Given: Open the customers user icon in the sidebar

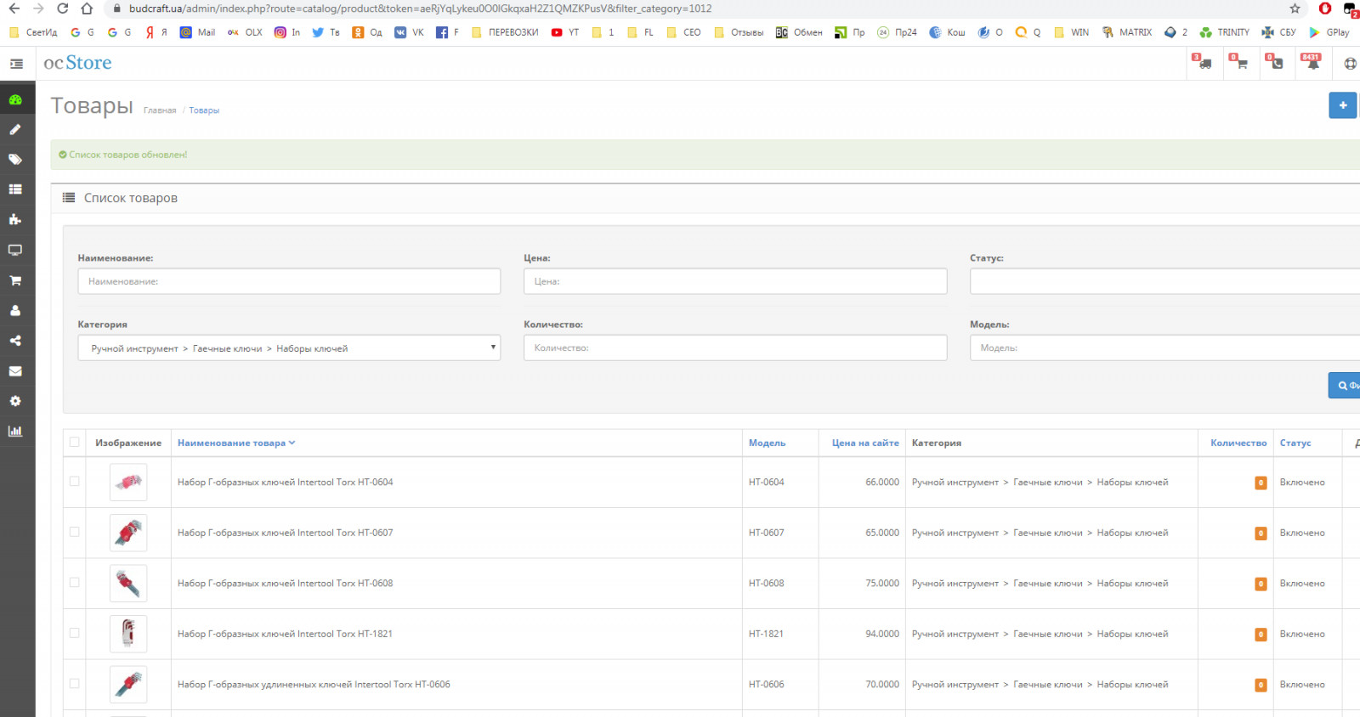Looking at the screenshot, I should pyautogui.click(x=15, y=310).
